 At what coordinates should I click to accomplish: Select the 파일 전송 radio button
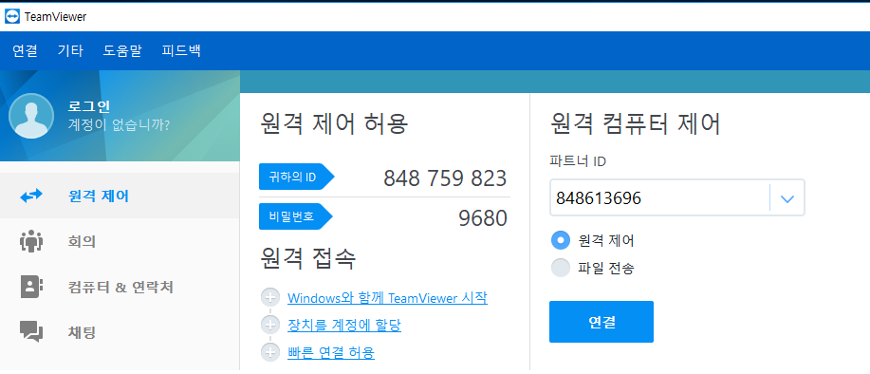(561, 268)
